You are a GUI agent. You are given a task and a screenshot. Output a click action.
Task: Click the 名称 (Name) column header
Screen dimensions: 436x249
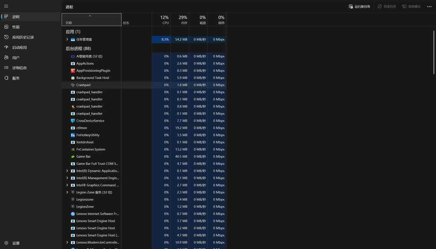[91, 20]
